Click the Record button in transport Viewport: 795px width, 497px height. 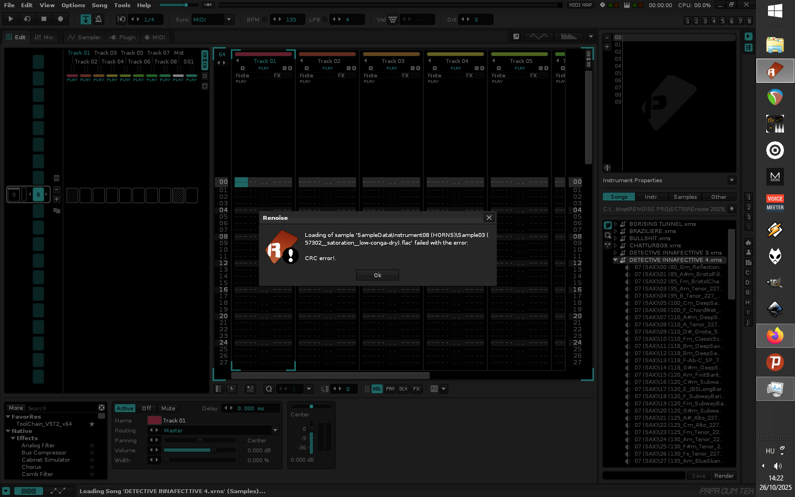(x=60, y=19)
